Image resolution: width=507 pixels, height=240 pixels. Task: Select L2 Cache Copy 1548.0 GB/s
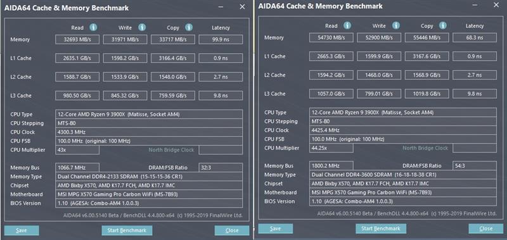[x=173, y=77]
